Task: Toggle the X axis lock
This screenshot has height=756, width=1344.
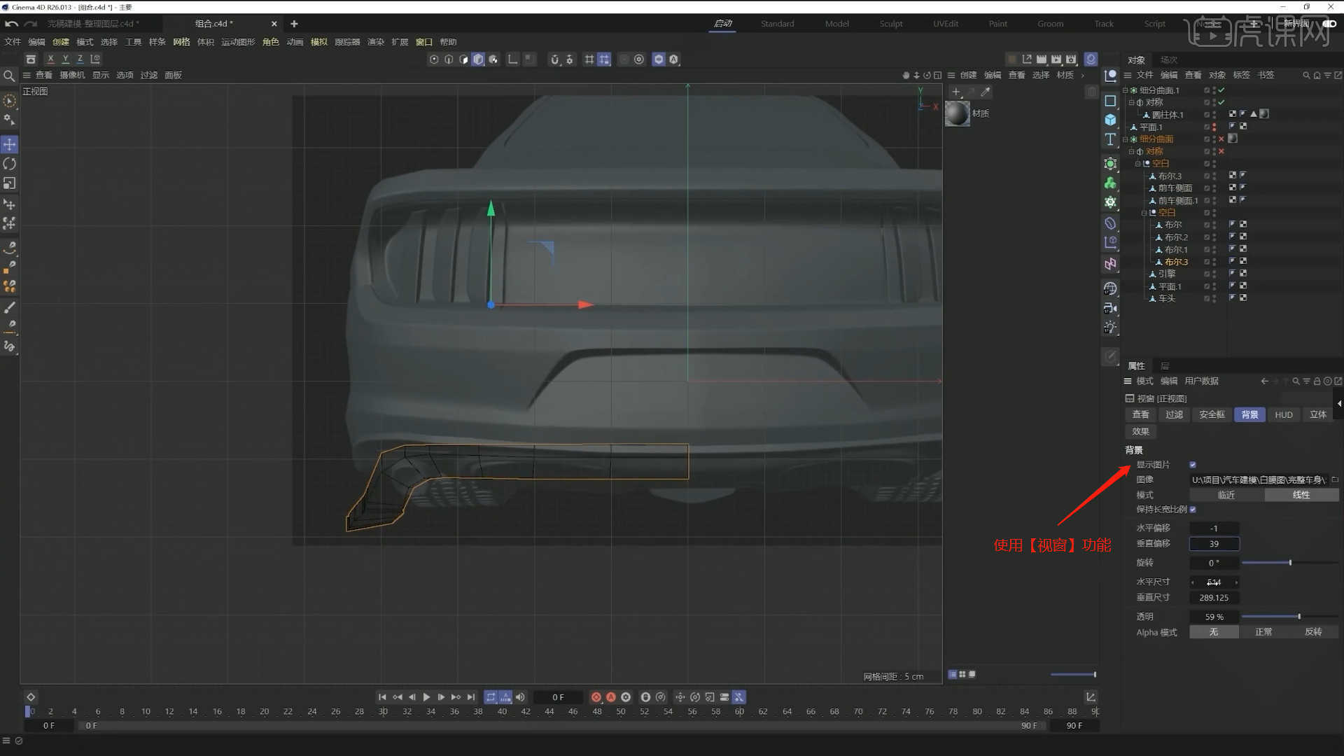Action: pos(50,59)
